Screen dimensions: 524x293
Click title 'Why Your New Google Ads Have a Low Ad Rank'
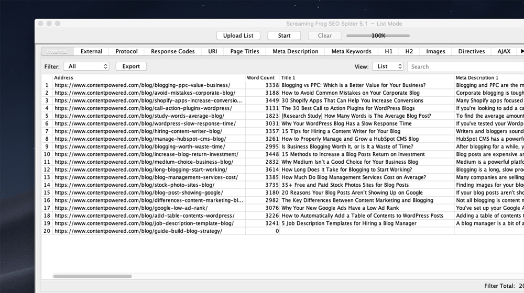pos(340,208)
